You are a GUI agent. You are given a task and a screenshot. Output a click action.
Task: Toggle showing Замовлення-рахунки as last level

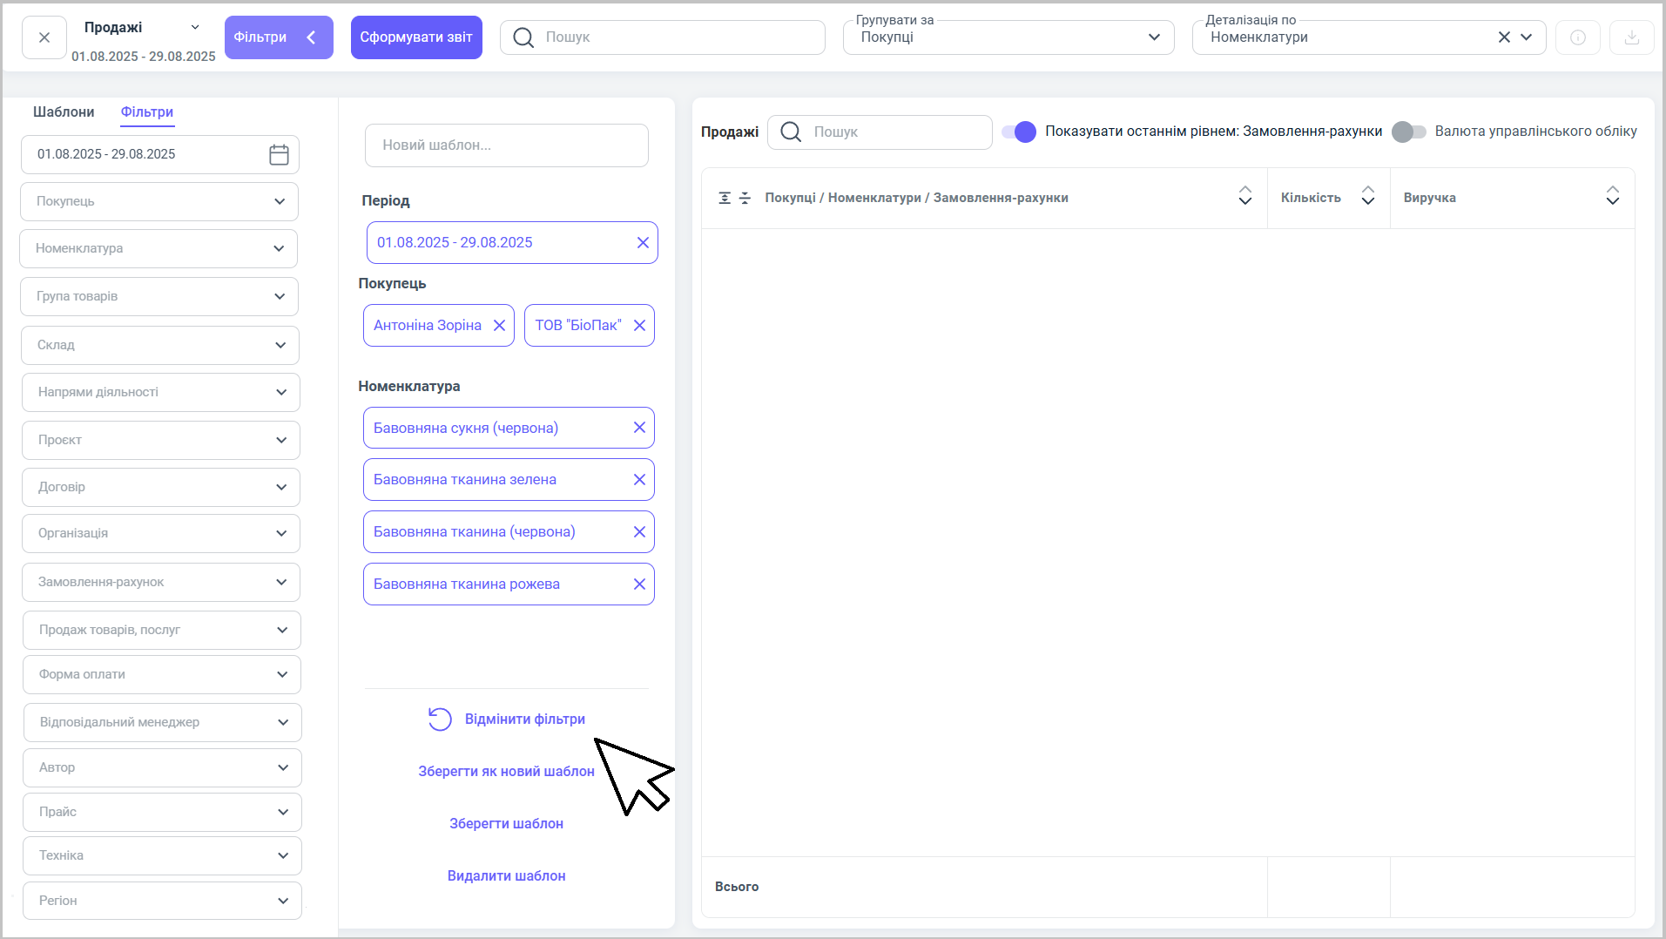pos(1018,132)
